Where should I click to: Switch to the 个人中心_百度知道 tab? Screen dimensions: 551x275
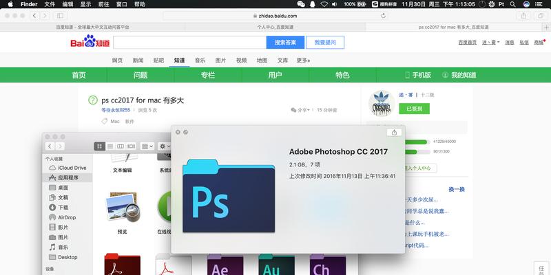(275, 27)
